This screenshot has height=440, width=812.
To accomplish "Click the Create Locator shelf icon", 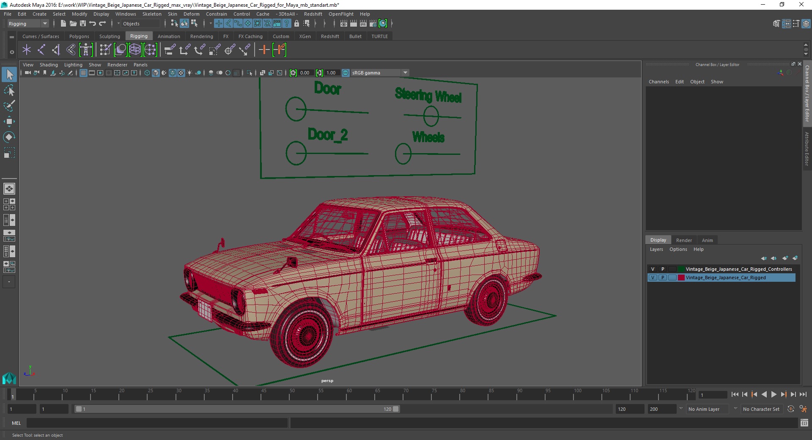I will (27, 50).
